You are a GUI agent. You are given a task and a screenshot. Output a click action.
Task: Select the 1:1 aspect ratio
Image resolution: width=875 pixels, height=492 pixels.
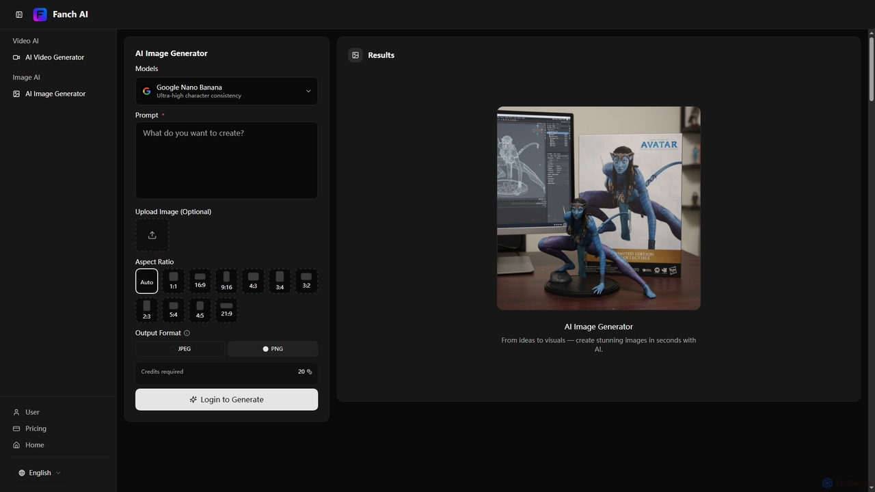tap(173, 281)
